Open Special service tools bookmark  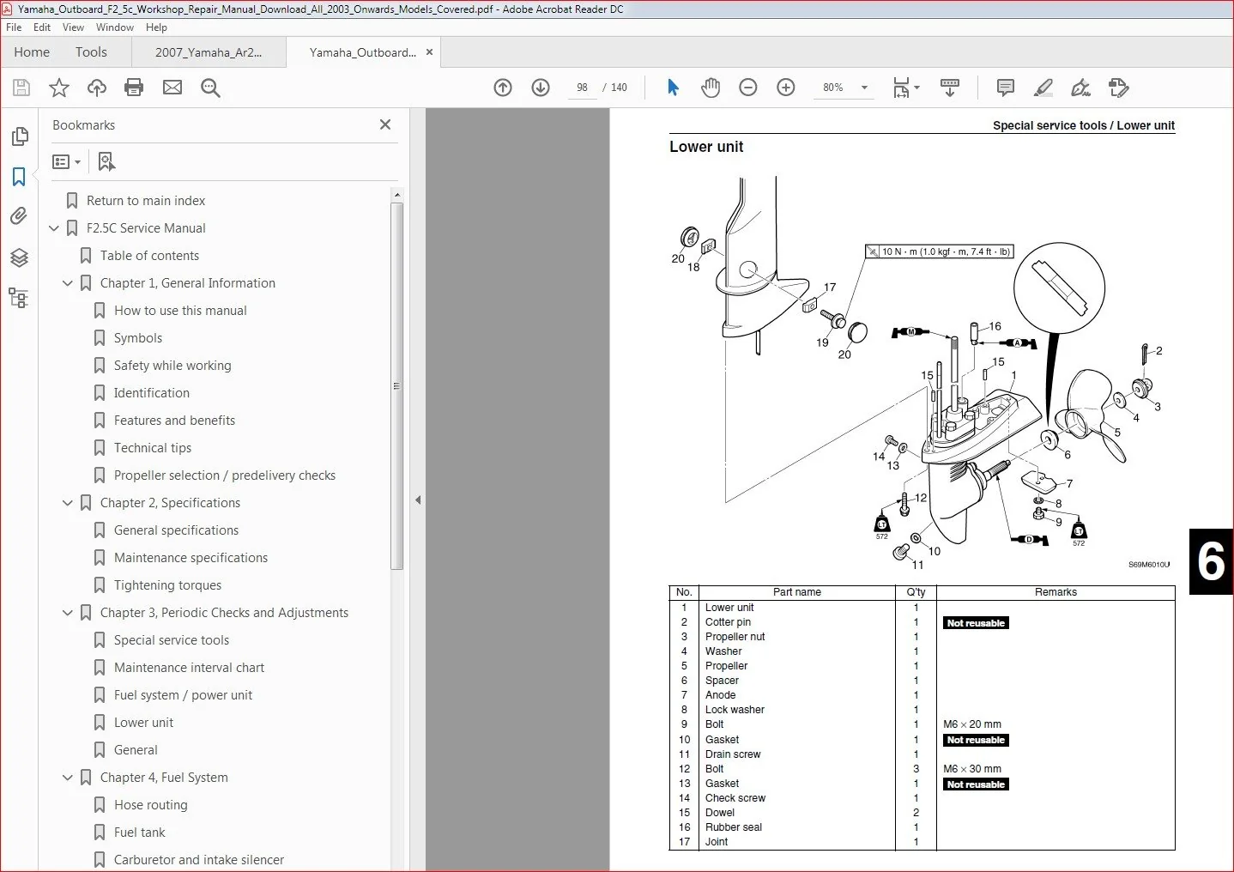click(172, 640)
